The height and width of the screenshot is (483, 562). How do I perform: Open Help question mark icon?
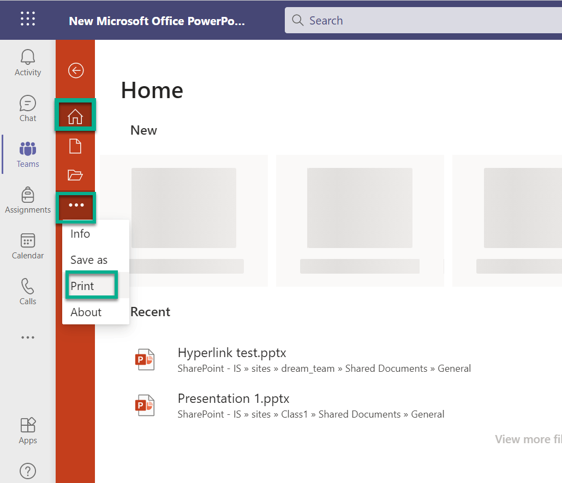(x=28, y=471)
